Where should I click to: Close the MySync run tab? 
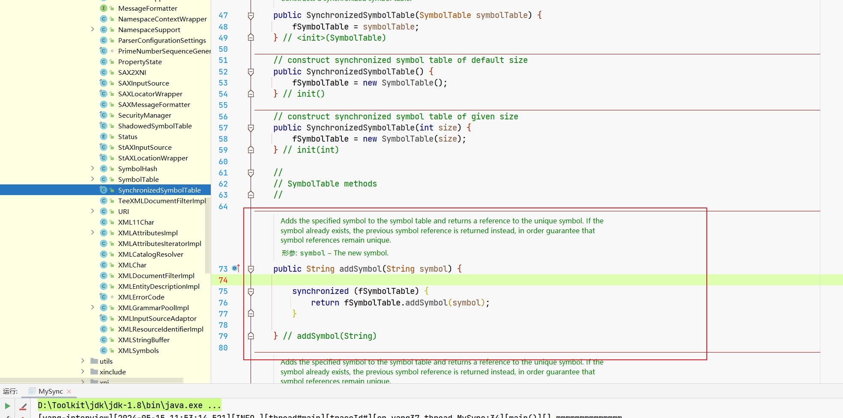pos(69,391)
